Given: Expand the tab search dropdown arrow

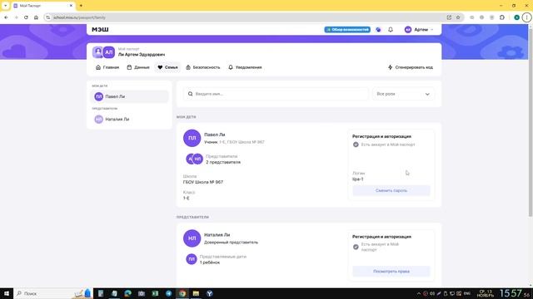Looking at the screenshot, I should [x=6, y=6].
